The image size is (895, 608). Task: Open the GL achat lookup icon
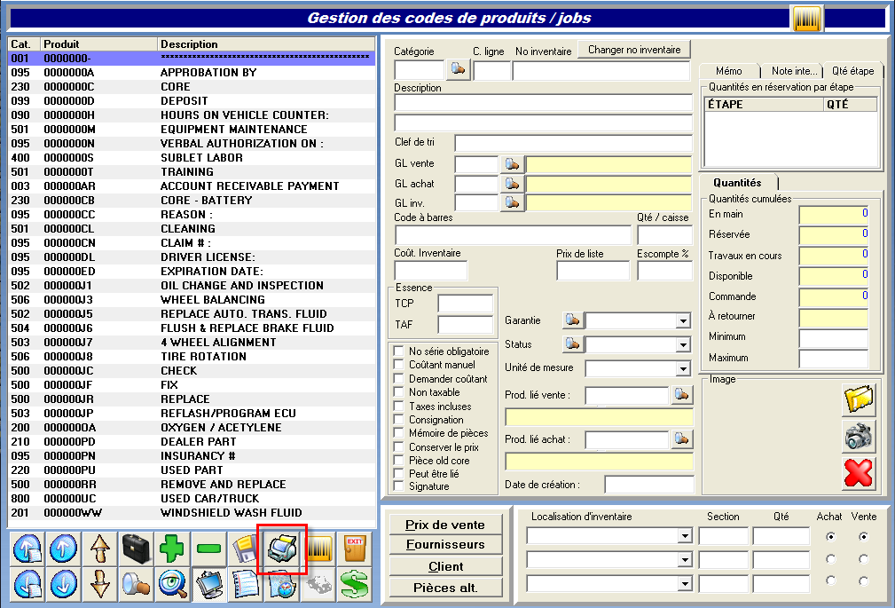(x=512, y=184)
